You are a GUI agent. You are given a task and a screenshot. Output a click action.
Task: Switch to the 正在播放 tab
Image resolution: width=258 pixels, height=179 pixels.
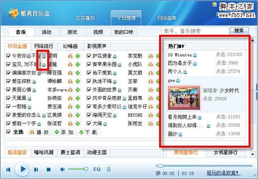click(85, 18)
